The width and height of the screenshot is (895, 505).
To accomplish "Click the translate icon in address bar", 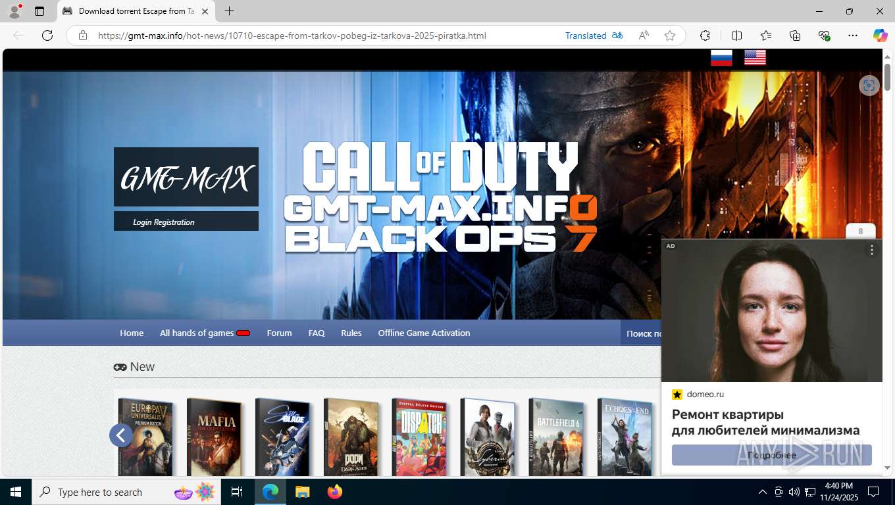I will [x=617, y=36].
